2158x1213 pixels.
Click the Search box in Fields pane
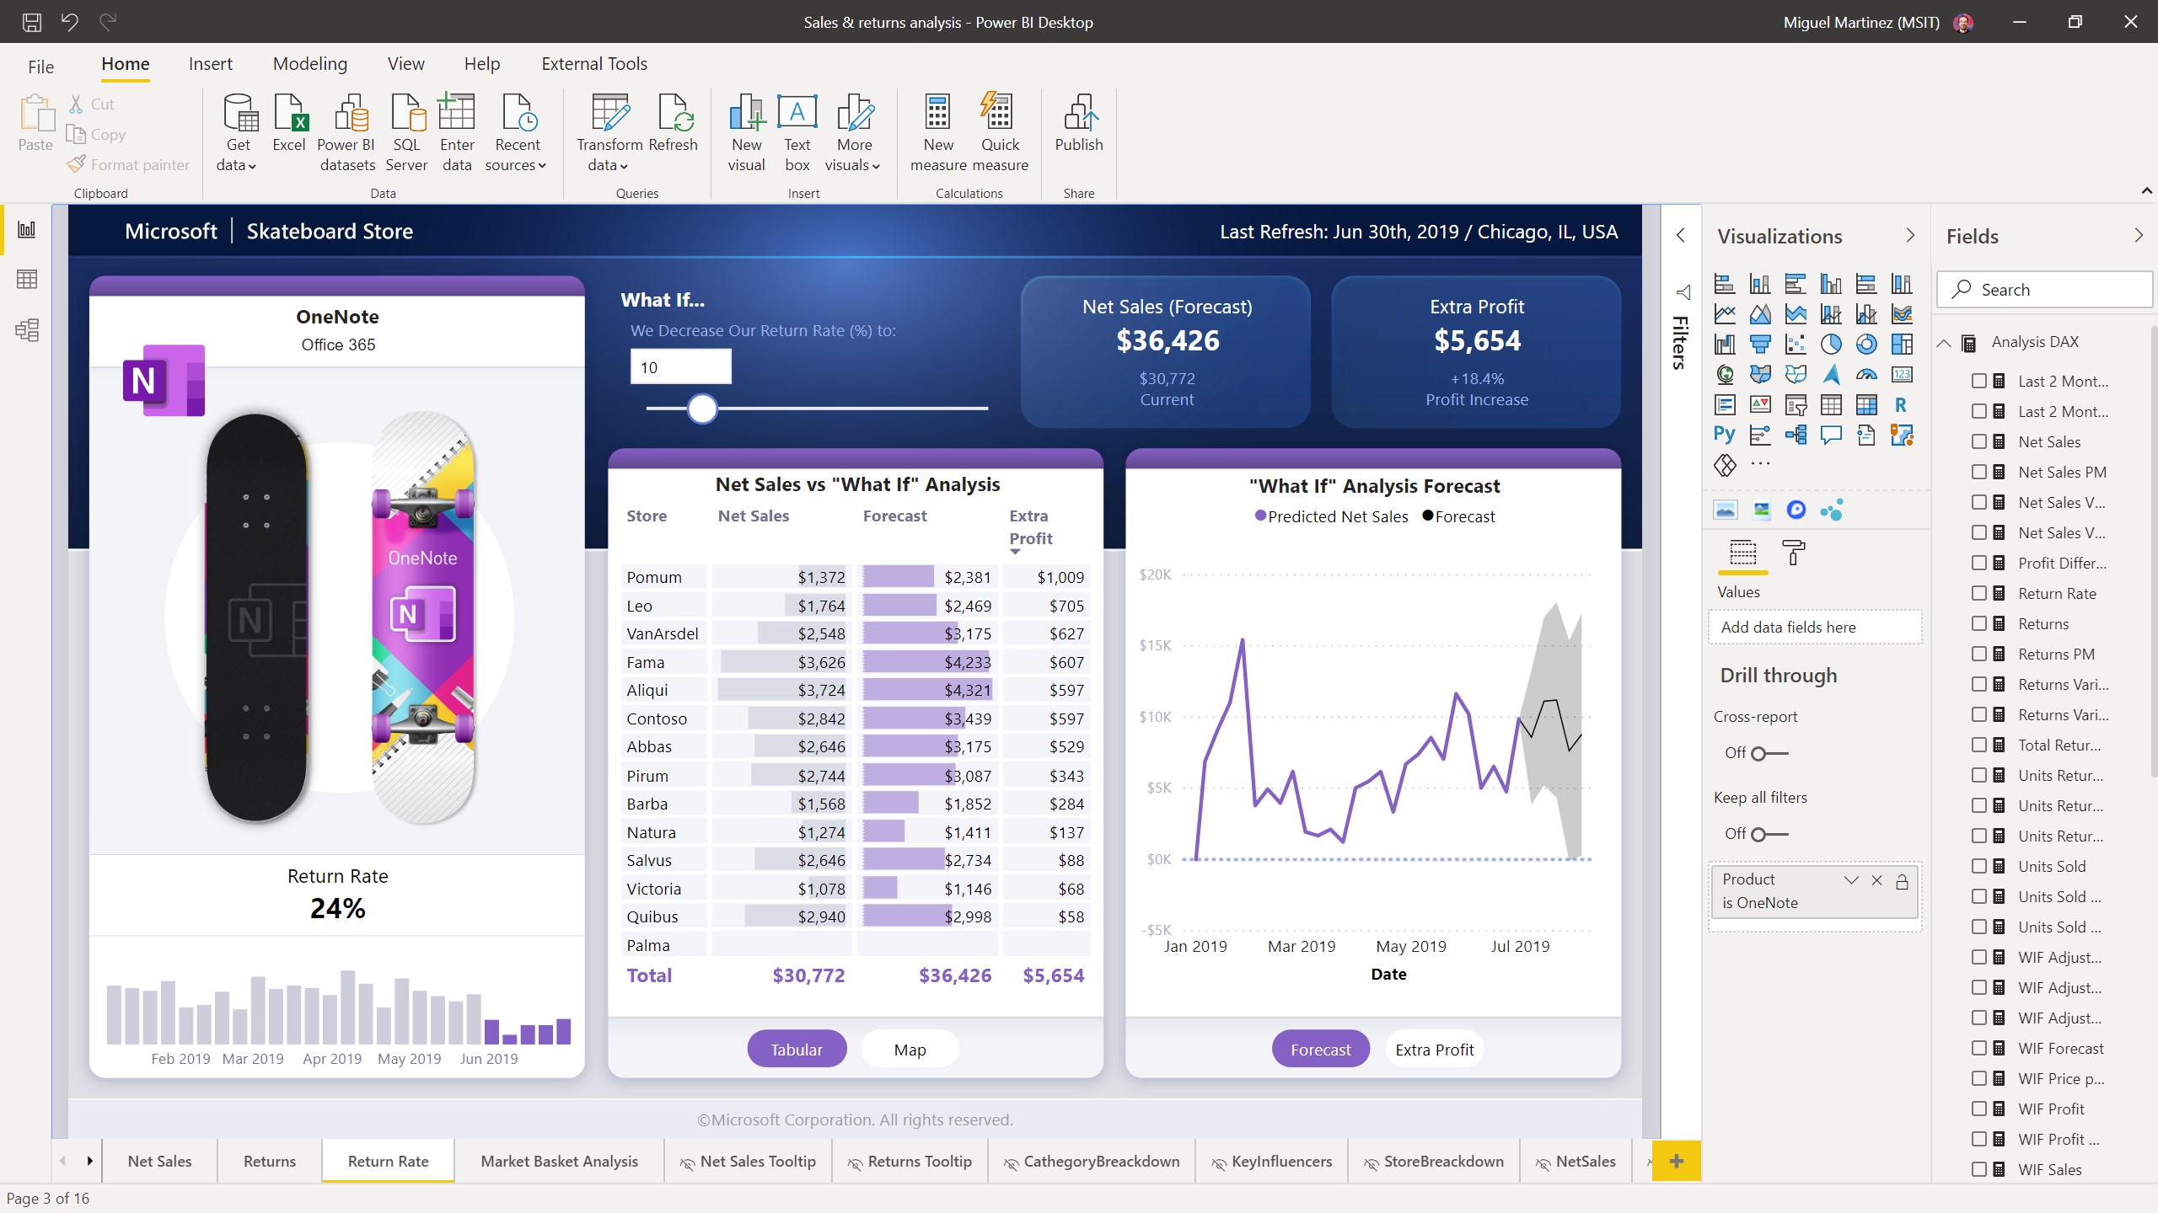2045,289
